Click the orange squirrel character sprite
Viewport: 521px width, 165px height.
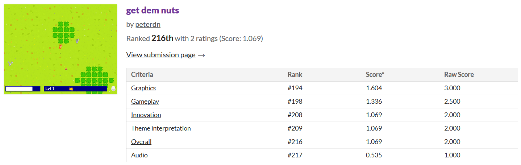[60, 46]
